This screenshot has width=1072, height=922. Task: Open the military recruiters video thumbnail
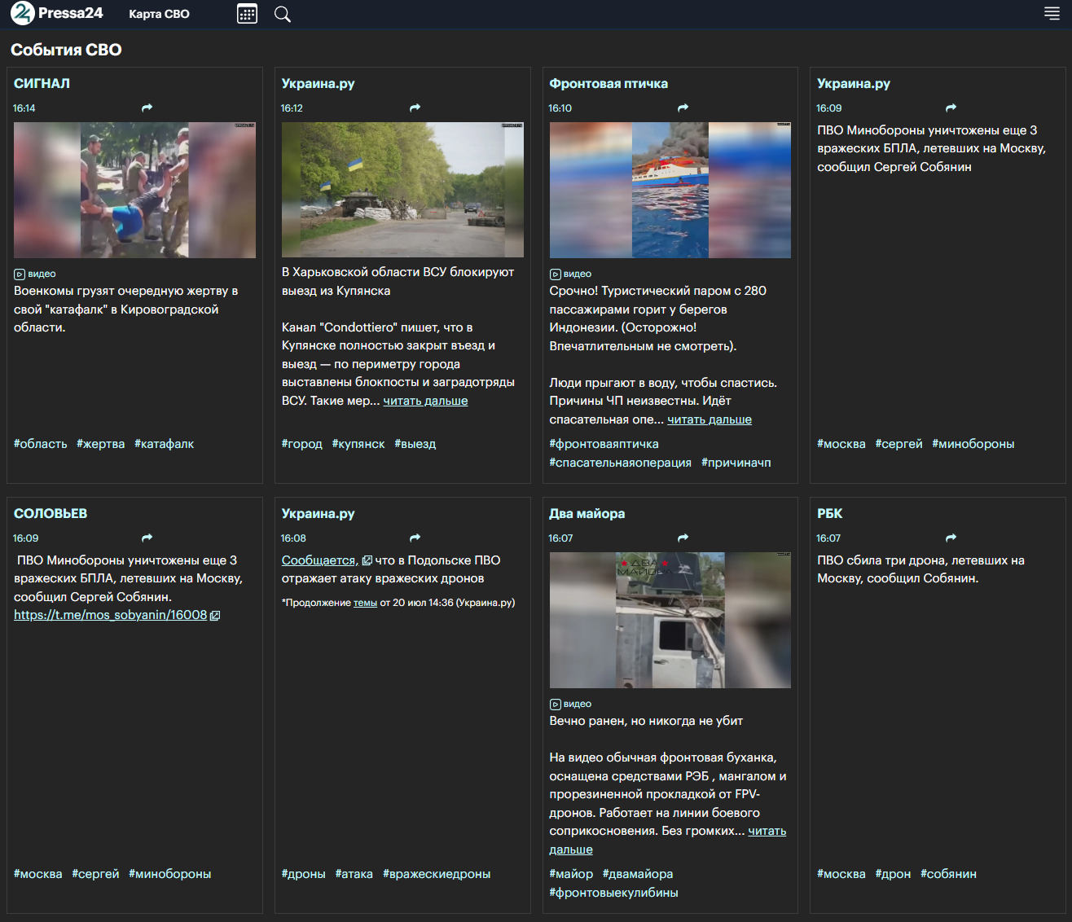click(134, 190)
